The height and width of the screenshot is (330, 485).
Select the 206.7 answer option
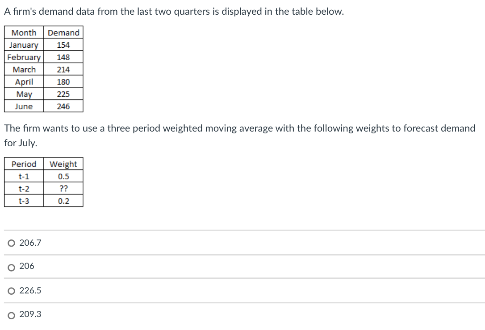tap(11, 243)
